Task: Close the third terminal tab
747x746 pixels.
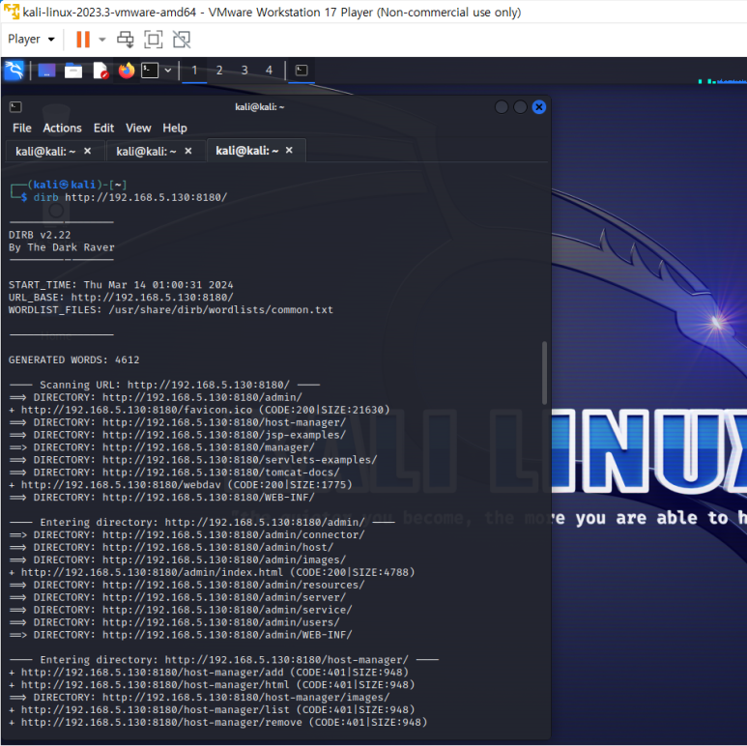Action: 289,151
